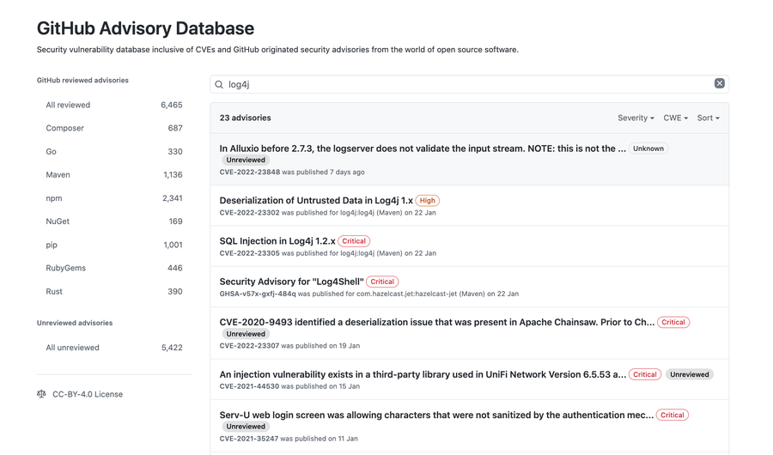
Task: Click CVE-2022-23305 identifier text
Action: click(249, 253)
